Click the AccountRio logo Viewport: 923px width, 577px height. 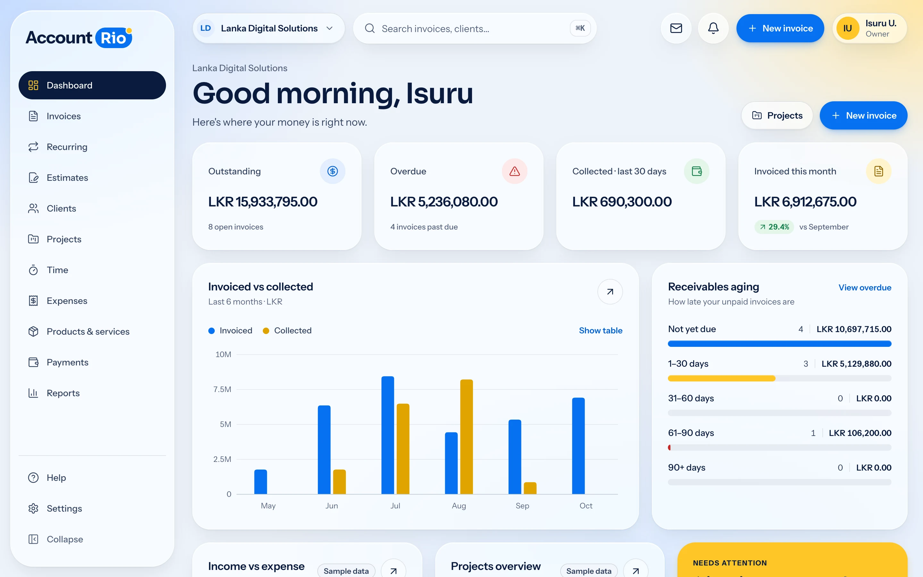tap(79, 38)
